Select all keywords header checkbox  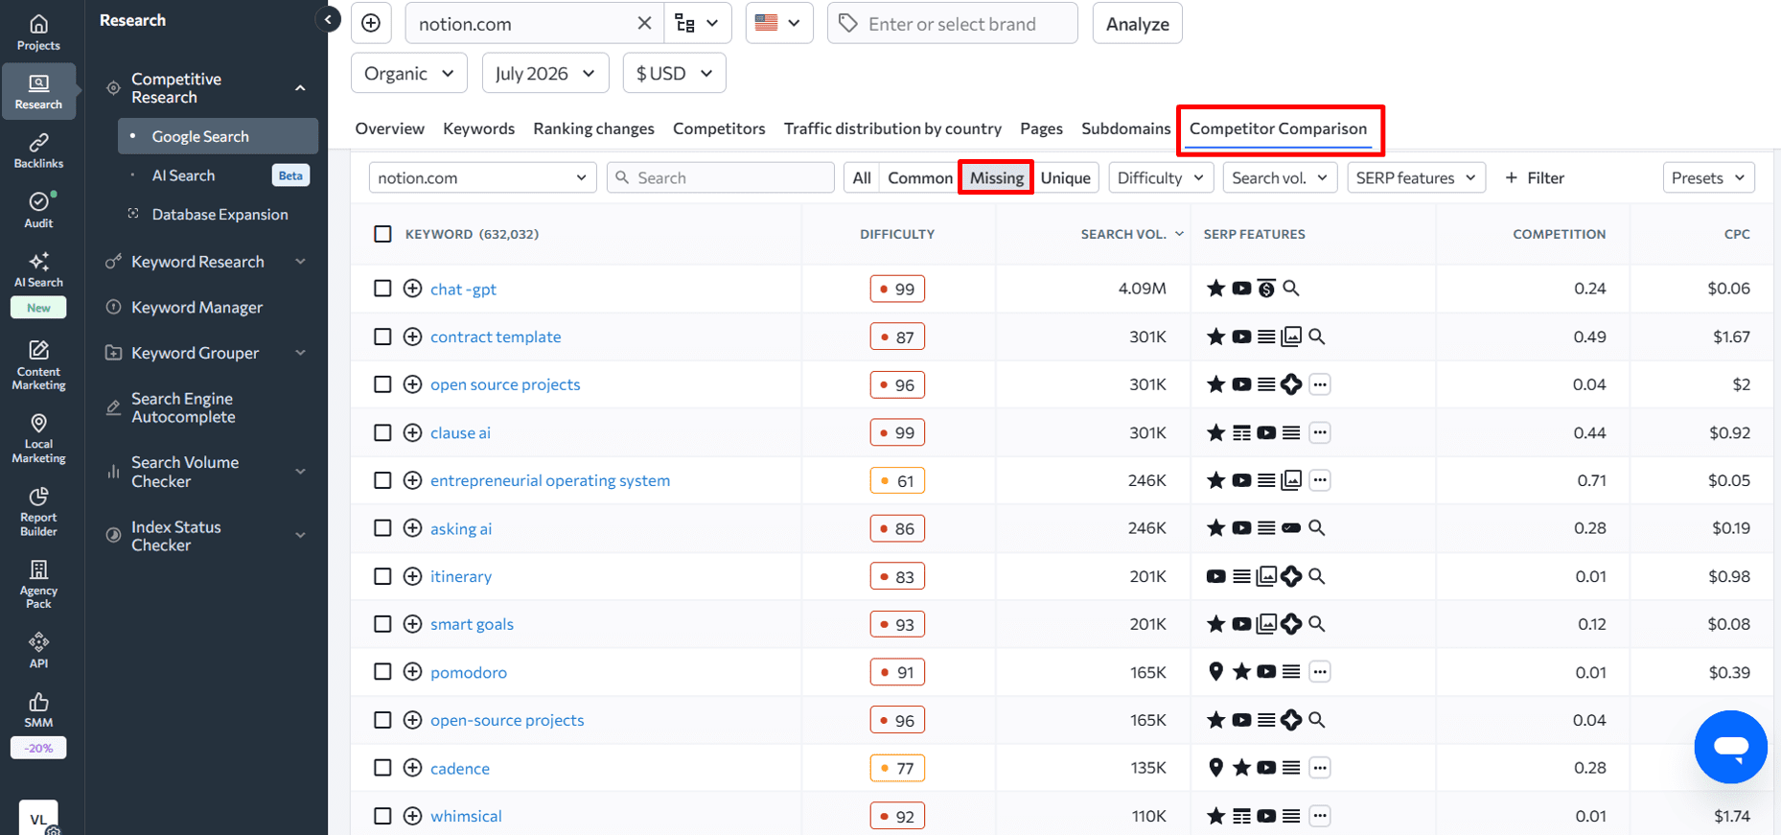tap(382, 234)
